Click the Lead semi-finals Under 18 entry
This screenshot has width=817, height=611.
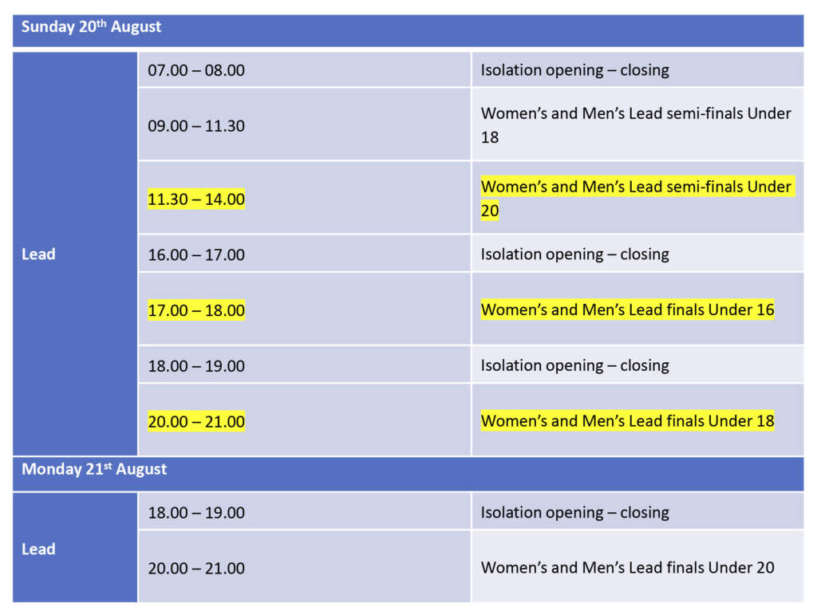636,125
